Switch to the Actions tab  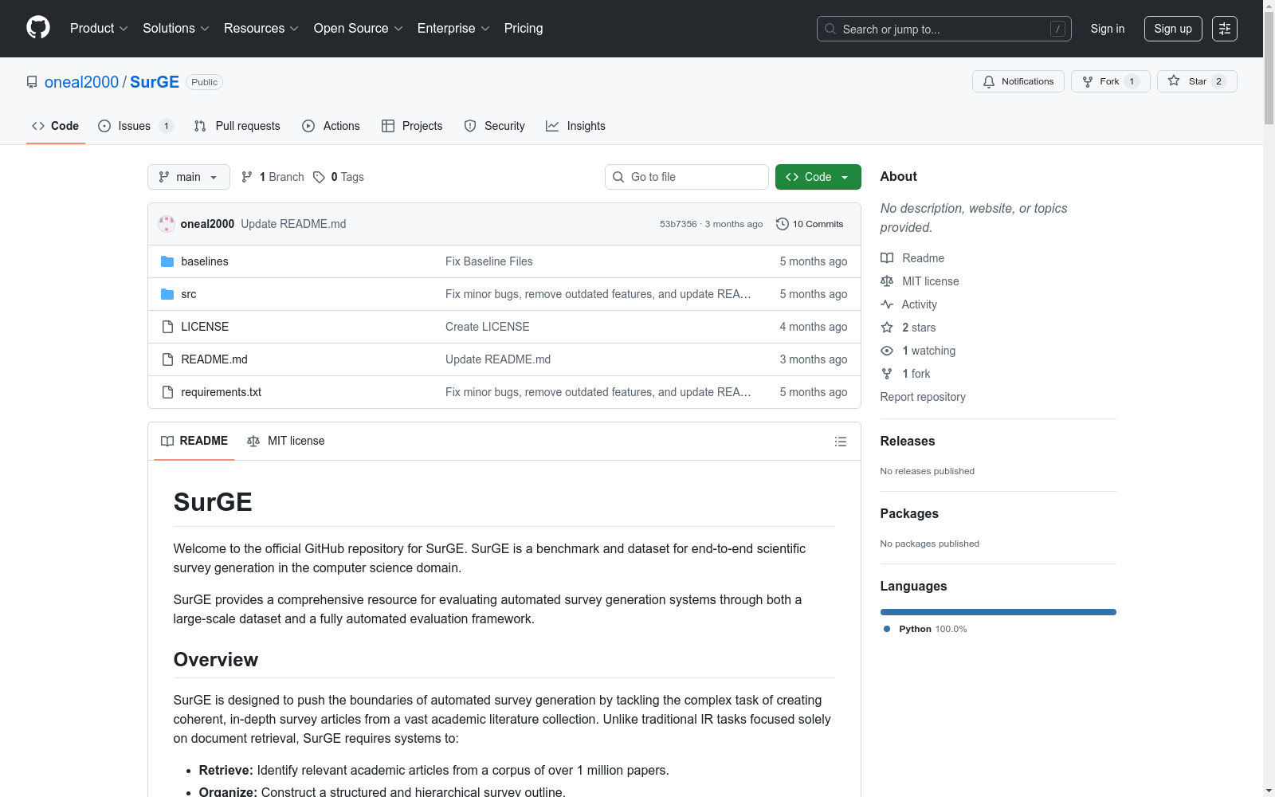(x=331, y=126)
